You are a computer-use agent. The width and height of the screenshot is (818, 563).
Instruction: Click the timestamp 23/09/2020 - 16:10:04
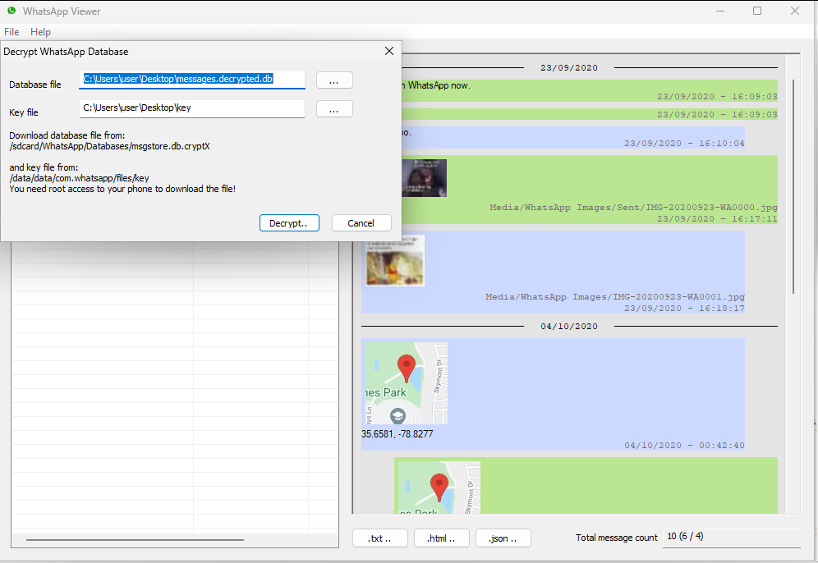click(x=684, y=144)
